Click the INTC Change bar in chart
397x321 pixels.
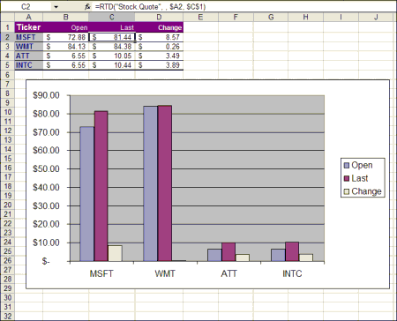[306, 258]
